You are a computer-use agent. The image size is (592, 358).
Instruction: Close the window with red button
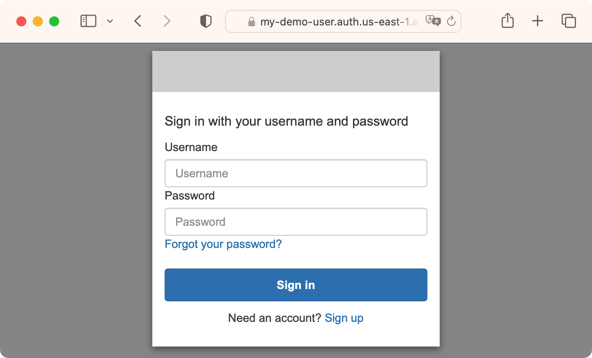click(x=21, y=21)
